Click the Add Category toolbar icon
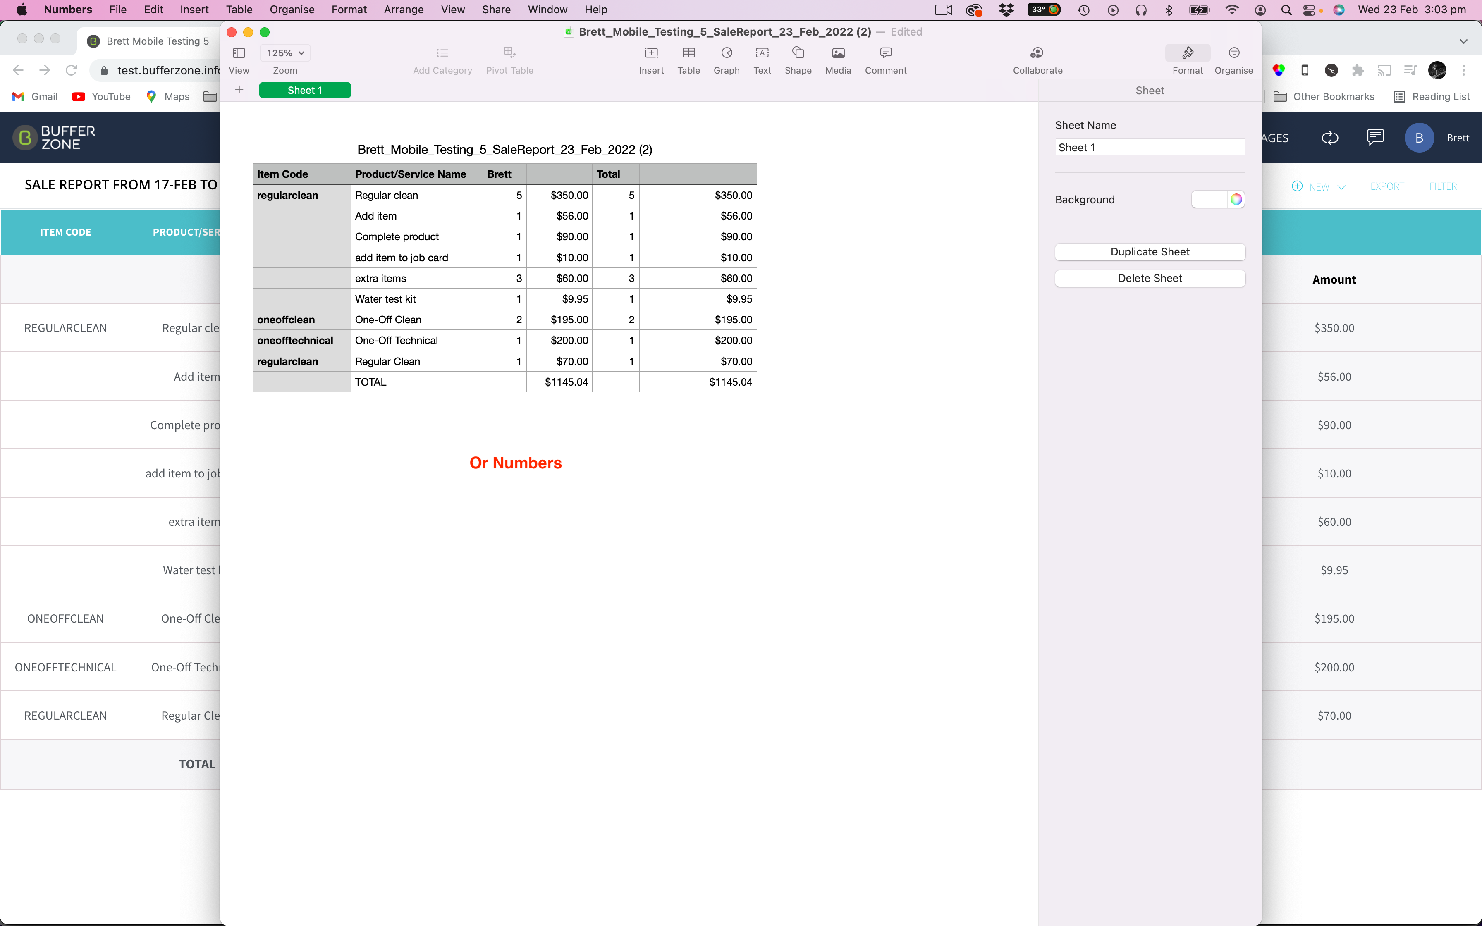The image size is (1482, 926). [442, 53]
